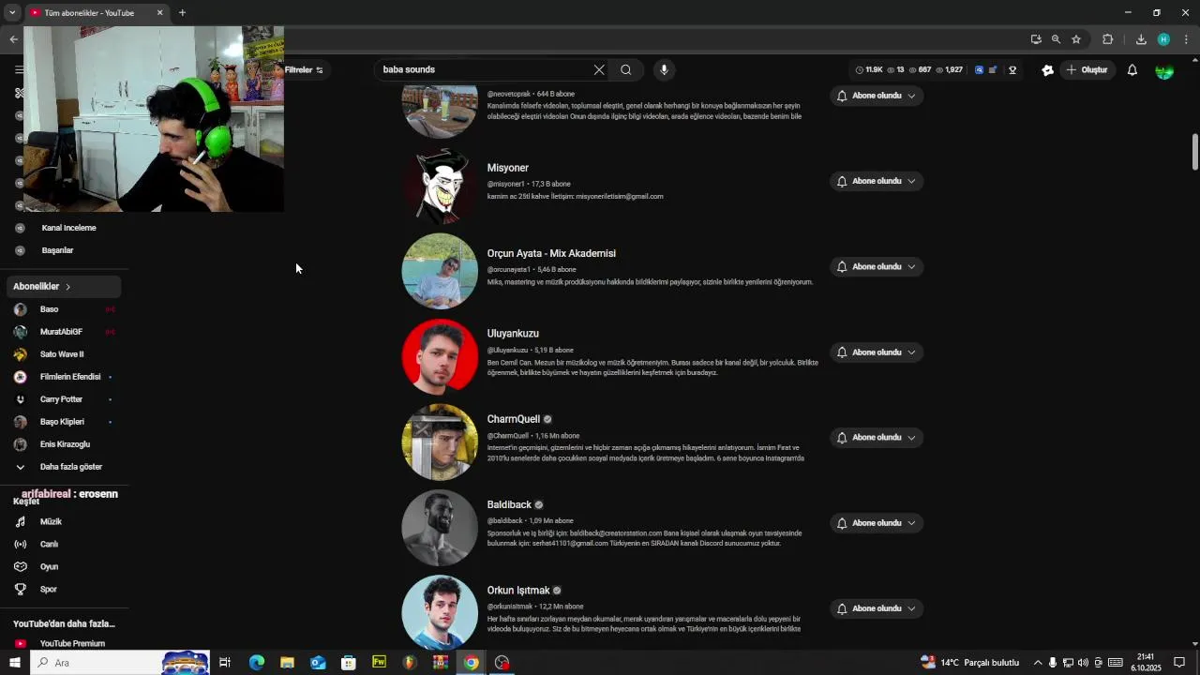
Task: Open WinRAR from the taskbar
Action: pyautogui.click(x=441, y=663)
